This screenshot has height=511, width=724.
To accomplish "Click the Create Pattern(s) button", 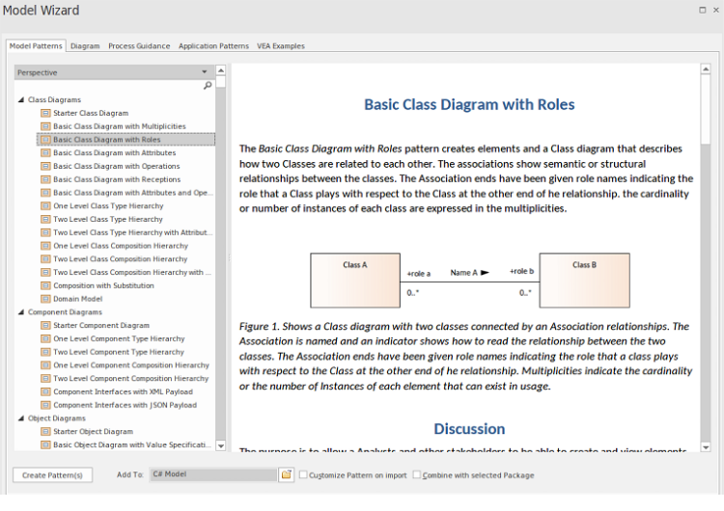I will pyautogui.click(x=52, y=475).
